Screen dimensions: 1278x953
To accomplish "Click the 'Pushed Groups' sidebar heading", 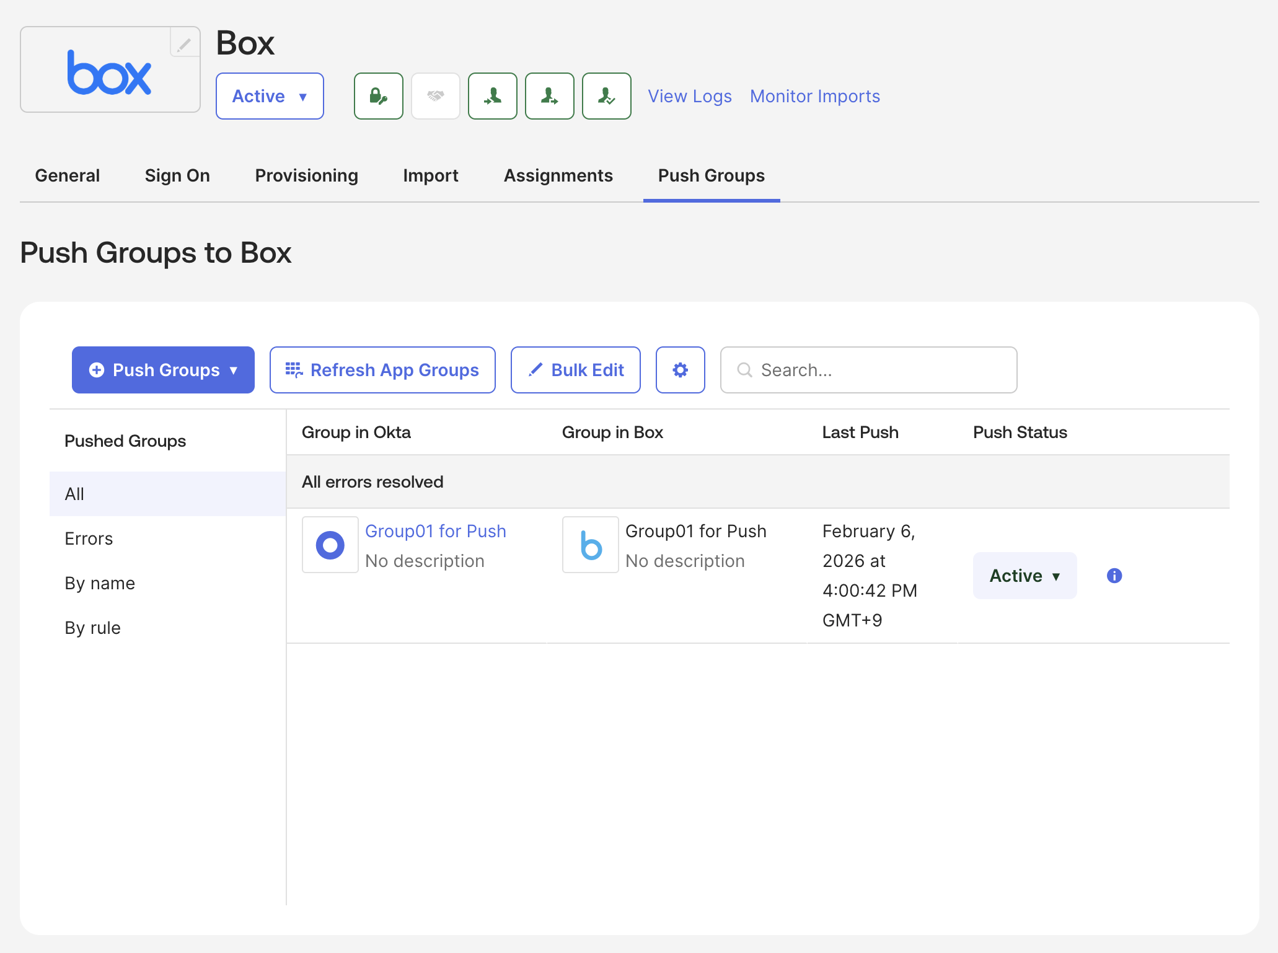I will [125, 441].
